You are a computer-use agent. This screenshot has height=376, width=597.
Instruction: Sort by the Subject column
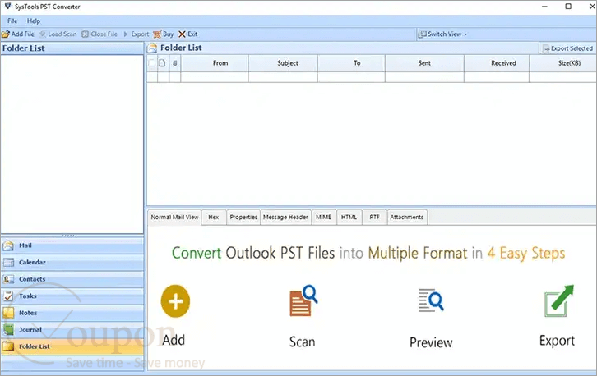283,63
